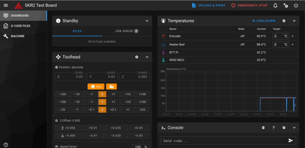Click the notifications bell icon
The width and height of the screenshot is (305, 148).
pyautogui.click(x=275, y=5)
